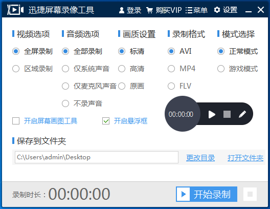
Task: Select 原画 quality
Action: point(131,86)
